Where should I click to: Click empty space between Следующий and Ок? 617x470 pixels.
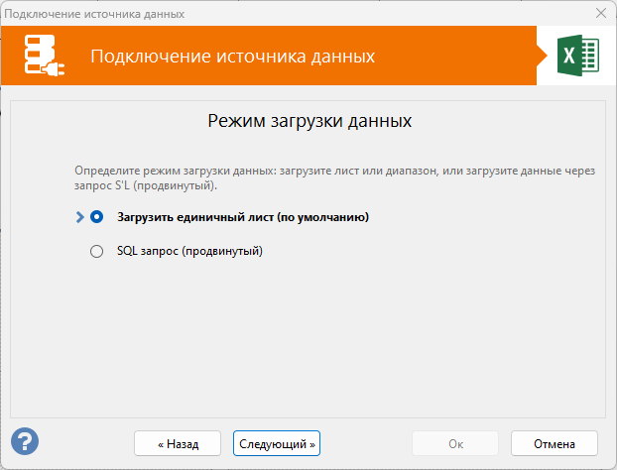pos(365,442)
